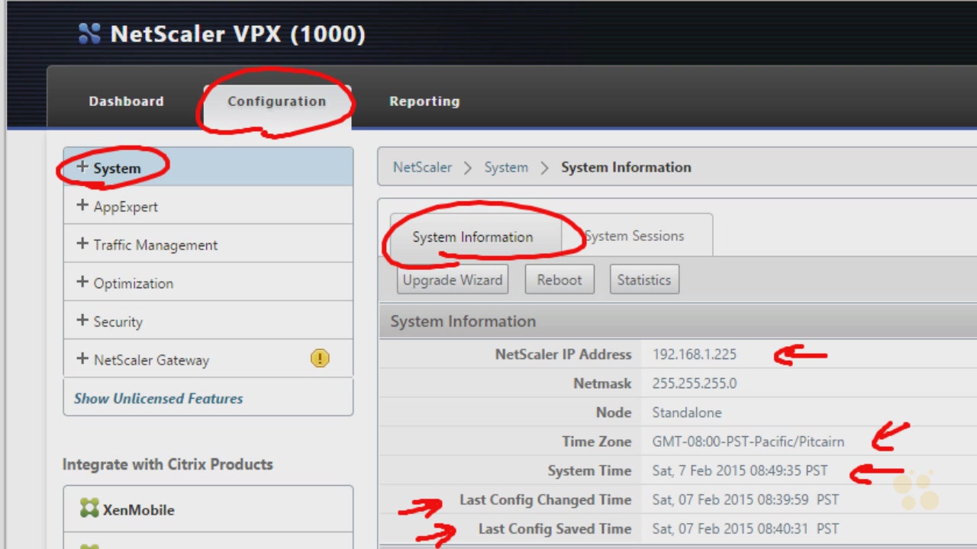
Task: Click the Netmask value 255.255.255.0
Action: (x=695, y=384)
